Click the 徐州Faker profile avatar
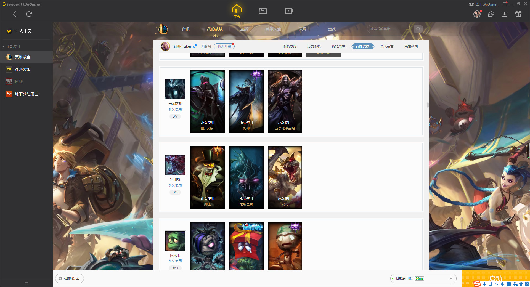Screen dimensions: 530x287 [x=165, y=46]
